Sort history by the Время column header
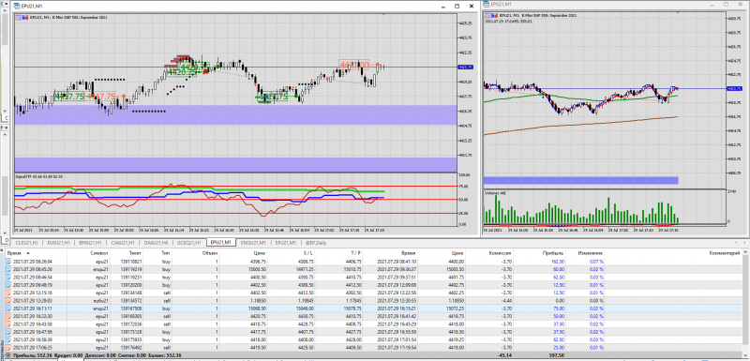The height and width of the screenshot is (361, 750). 15,252
